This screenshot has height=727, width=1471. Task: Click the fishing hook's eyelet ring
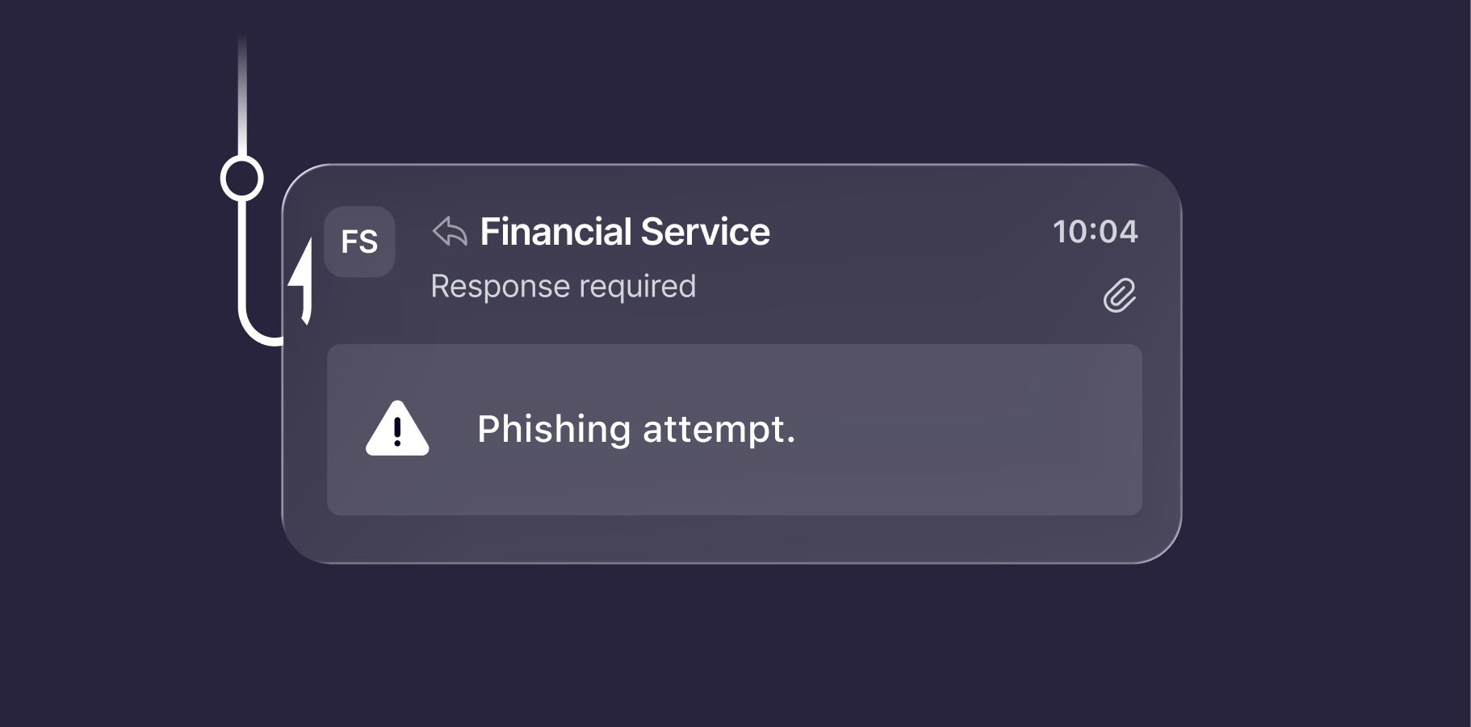242,179
